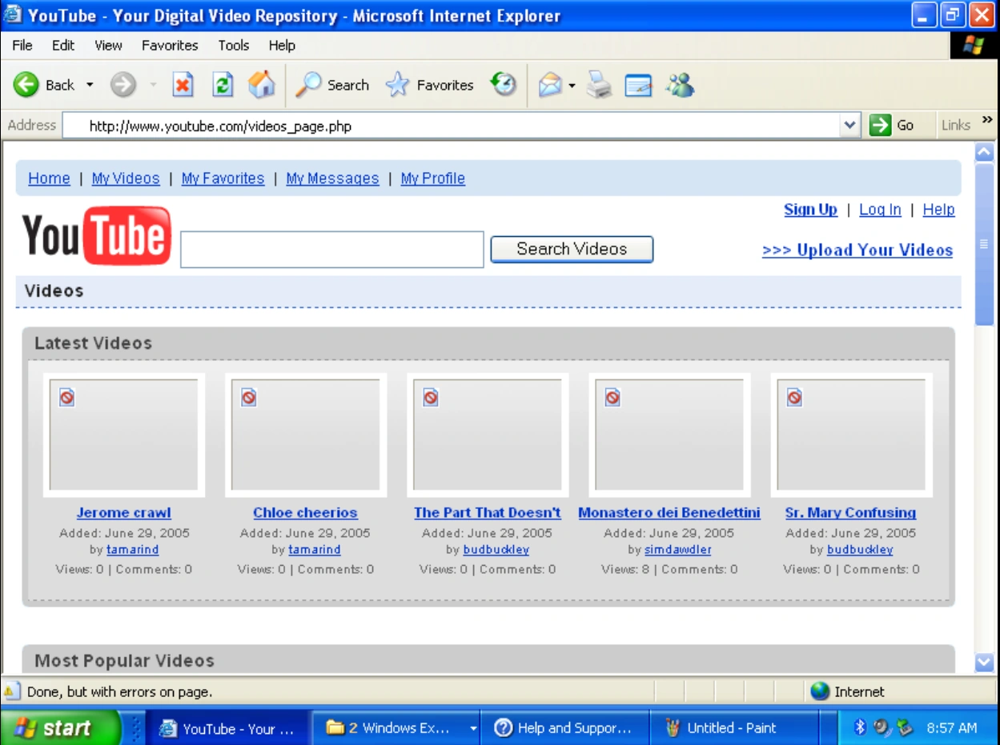Go back with the Back arrow
This screenshot has height=745, width=1000.
(x=26, y=85)
